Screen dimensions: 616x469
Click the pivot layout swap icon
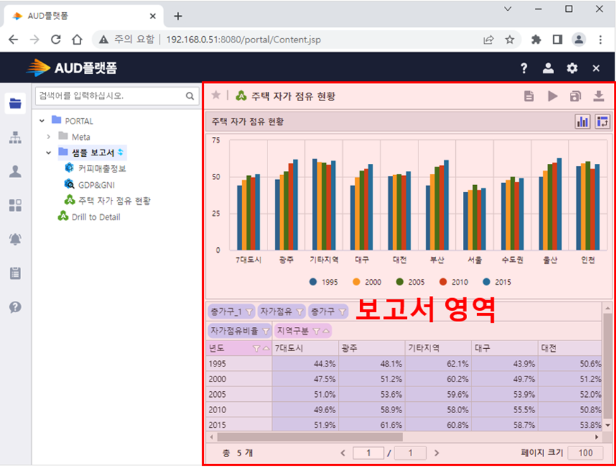point(603,122)
